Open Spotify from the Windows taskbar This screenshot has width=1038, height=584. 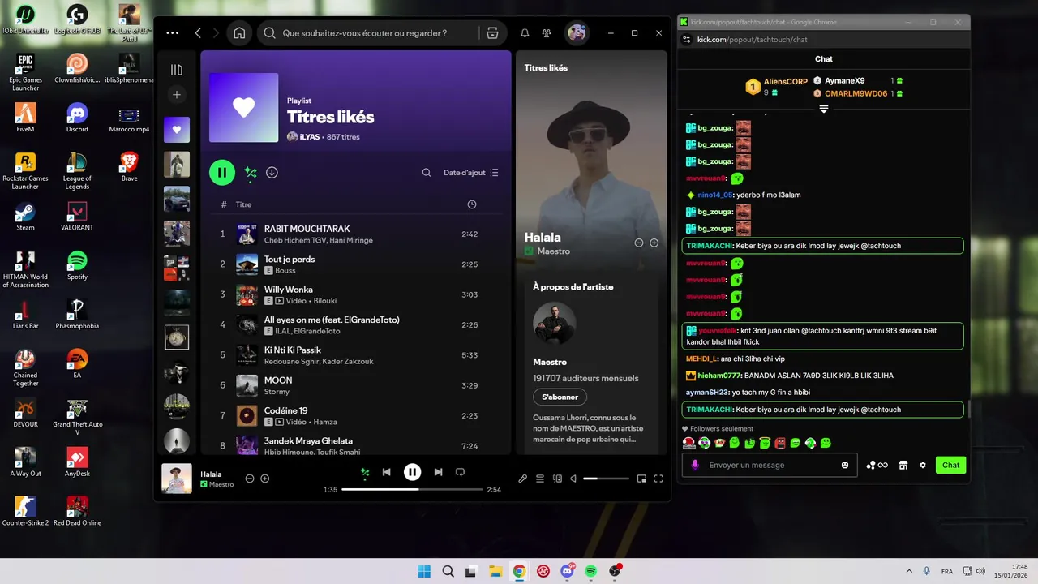point(591,571)
